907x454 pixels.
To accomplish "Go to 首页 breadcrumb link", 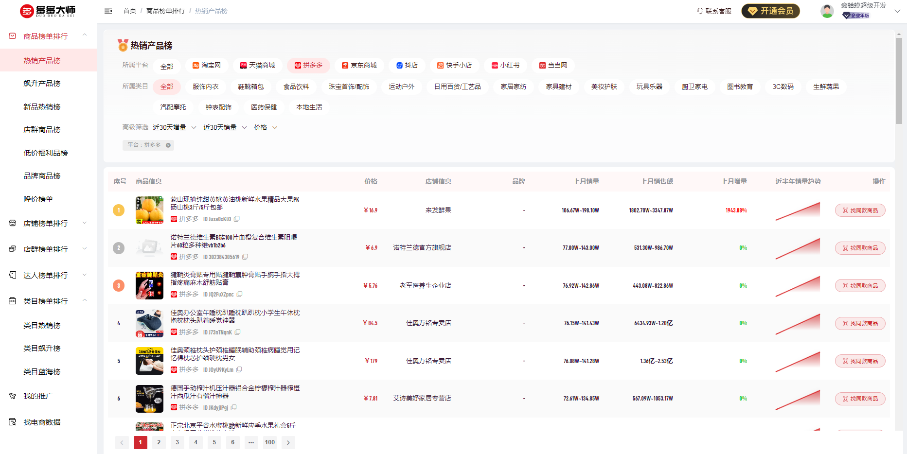I will pos(129,11).
